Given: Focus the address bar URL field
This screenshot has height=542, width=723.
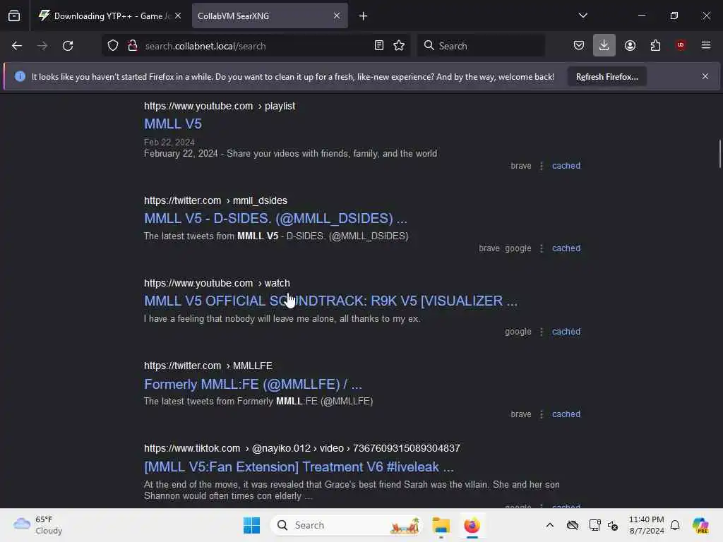Looking at the screenshot, I should (256, 46).
